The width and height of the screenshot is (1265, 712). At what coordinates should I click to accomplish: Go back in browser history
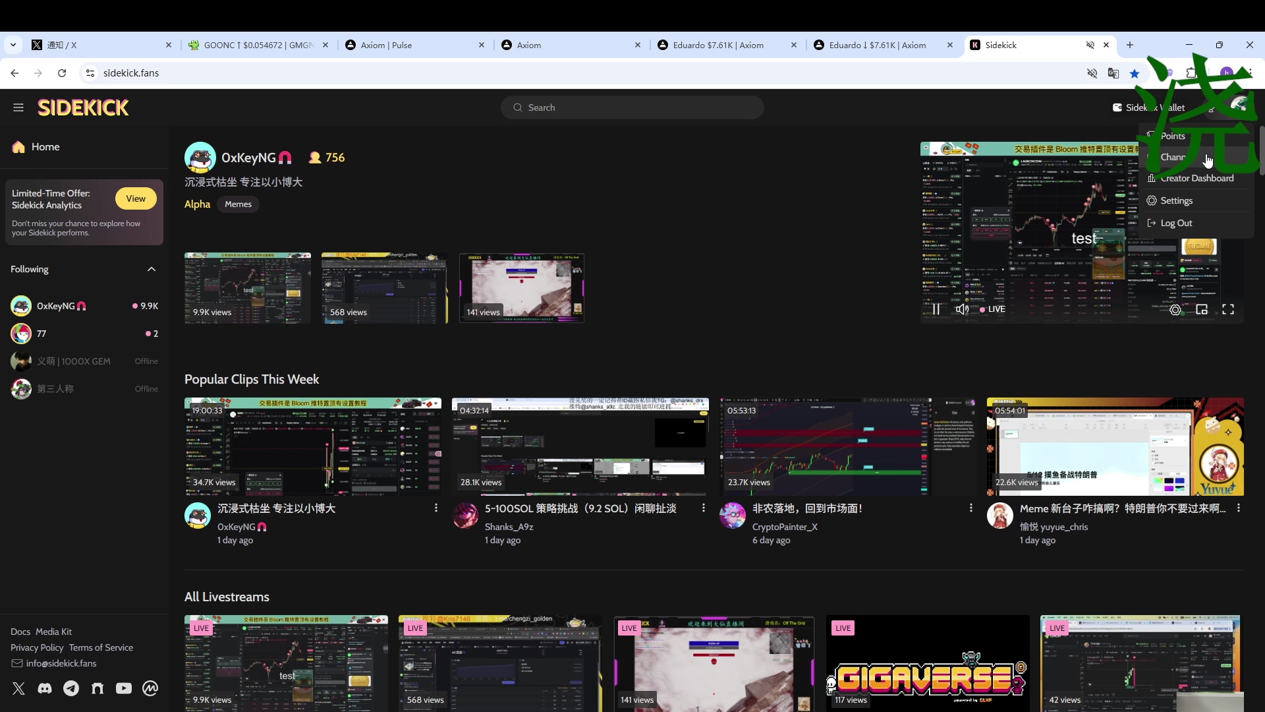[14, 73]
